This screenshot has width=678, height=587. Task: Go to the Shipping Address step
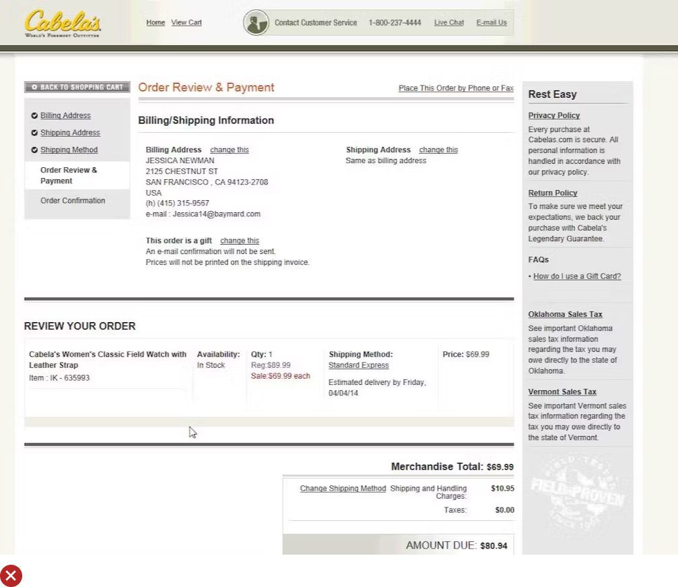point(70,133)
